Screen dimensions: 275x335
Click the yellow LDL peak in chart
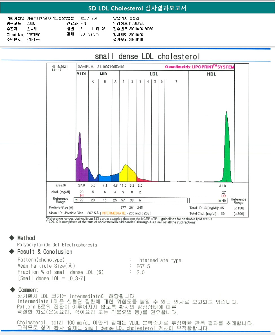pyautogui.click(x=127, y=173)
